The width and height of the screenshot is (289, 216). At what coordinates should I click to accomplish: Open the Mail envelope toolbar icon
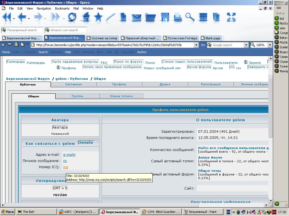tap(136, 17)
